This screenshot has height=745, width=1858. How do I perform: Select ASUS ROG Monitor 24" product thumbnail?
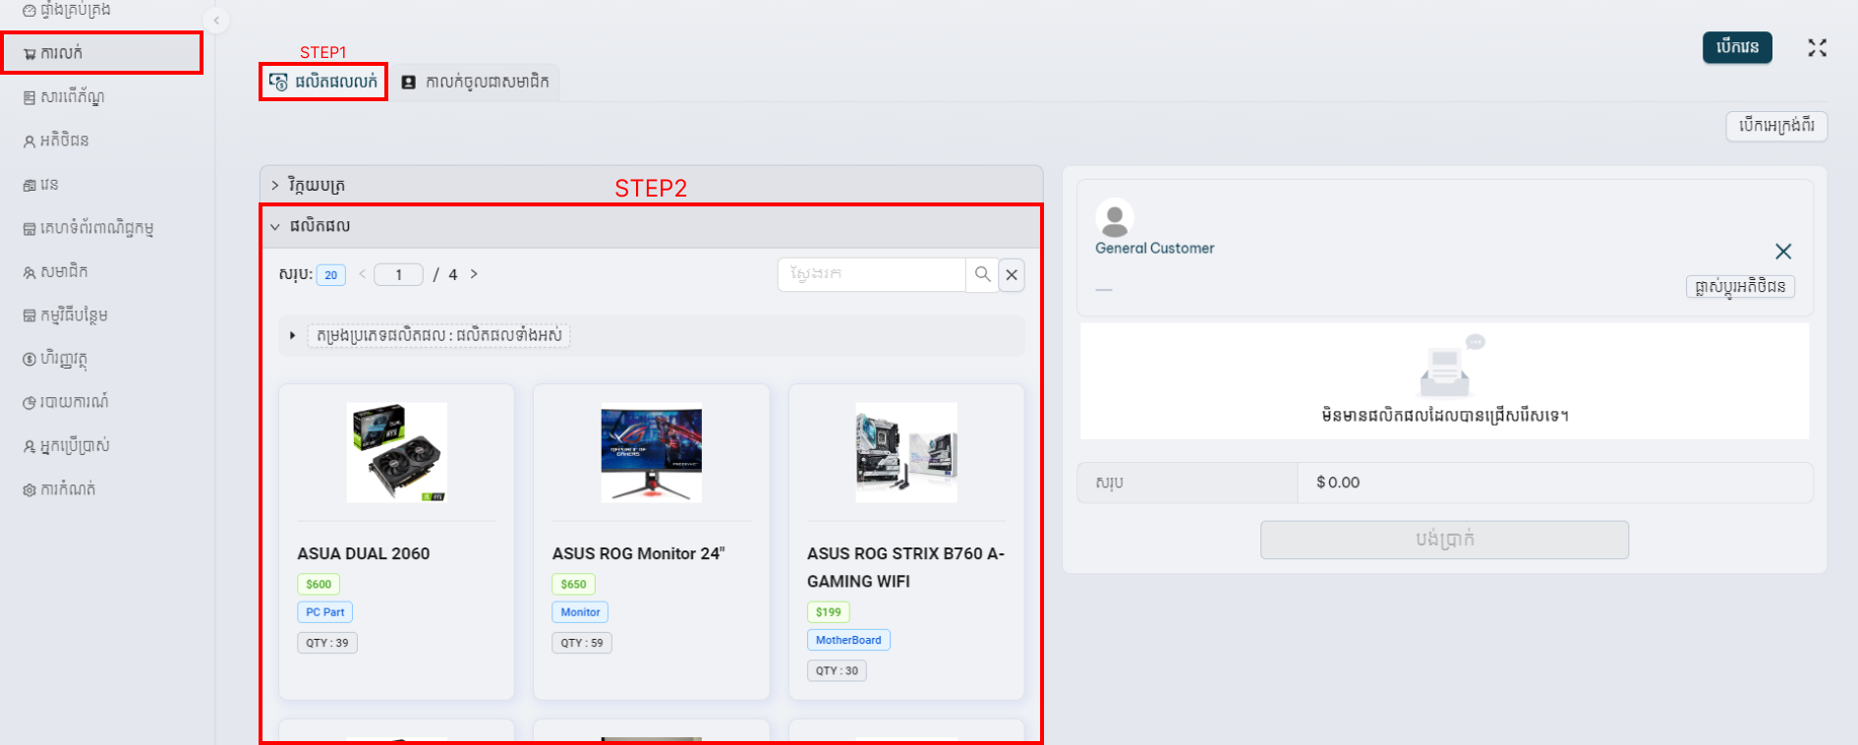point(651,452)
